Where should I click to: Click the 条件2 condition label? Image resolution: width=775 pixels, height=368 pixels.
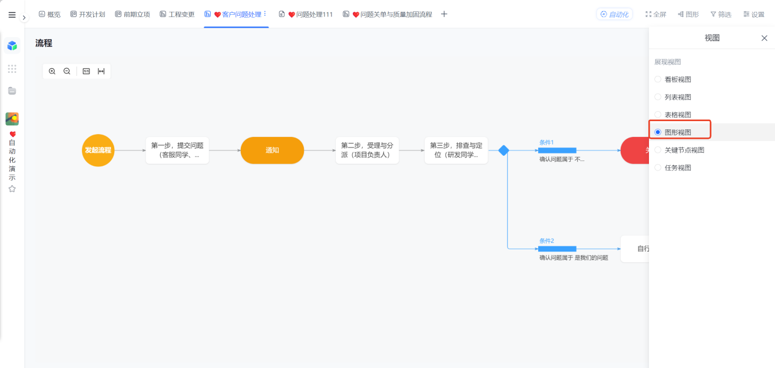[547, 241]
